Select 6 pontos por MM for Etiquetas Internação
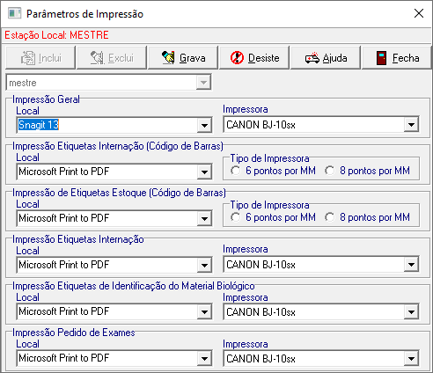Viewport: 433px width, 373px height. (x=273, y=171)
